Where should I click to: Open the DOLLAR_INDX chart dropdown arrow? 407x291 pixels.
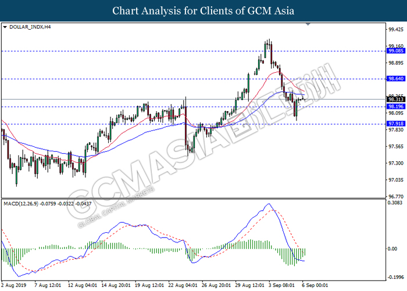coord(5,27)
